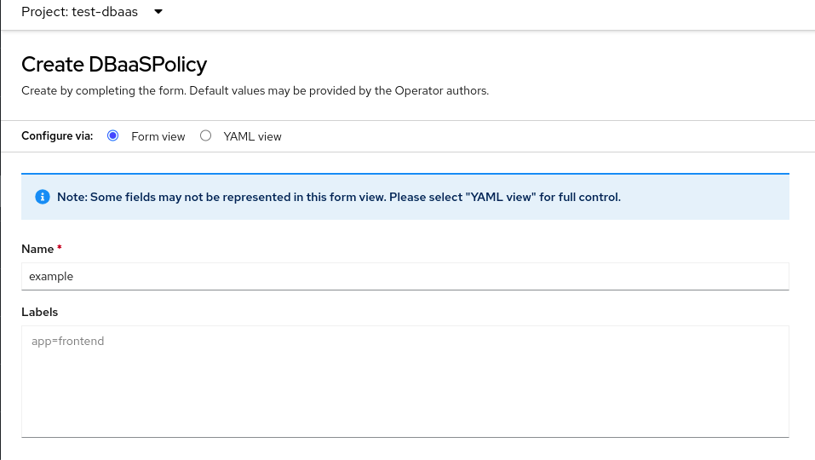Click the Project dropdown caret arrow
The width and height of the screenshot is (815, 460).
[158, 12]
